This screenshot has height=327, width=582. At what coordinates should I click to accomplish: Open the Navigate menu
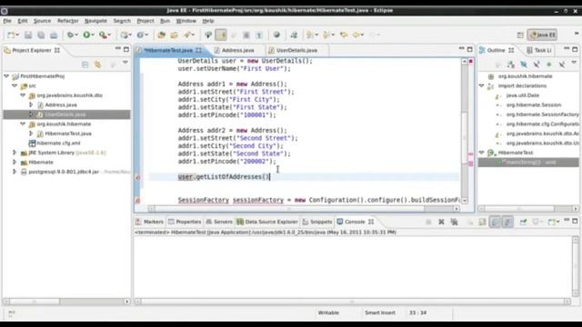click(x=95, y=21)
